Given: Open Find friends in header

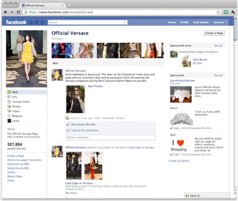Looking at the screenshot, I should tap(201, 22).
